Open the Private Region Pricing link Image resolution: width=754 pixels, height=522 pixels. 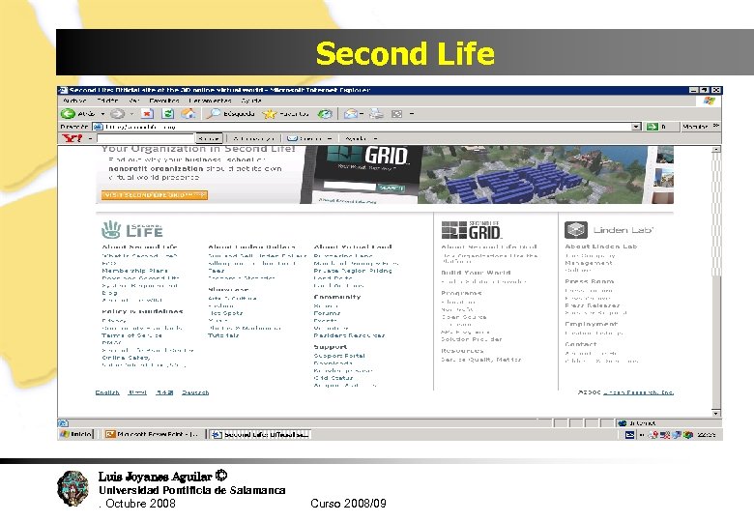353,271
